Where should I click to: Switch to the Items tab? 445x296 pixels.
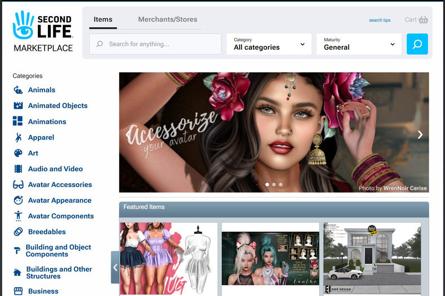click(x=103, y=19)
